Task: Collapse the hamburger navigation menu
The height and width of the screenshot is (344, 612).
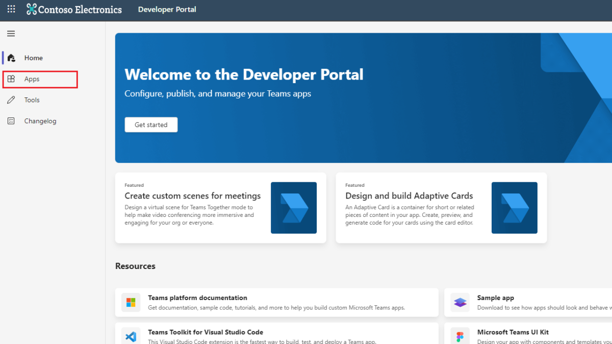Action: point(11,34)
